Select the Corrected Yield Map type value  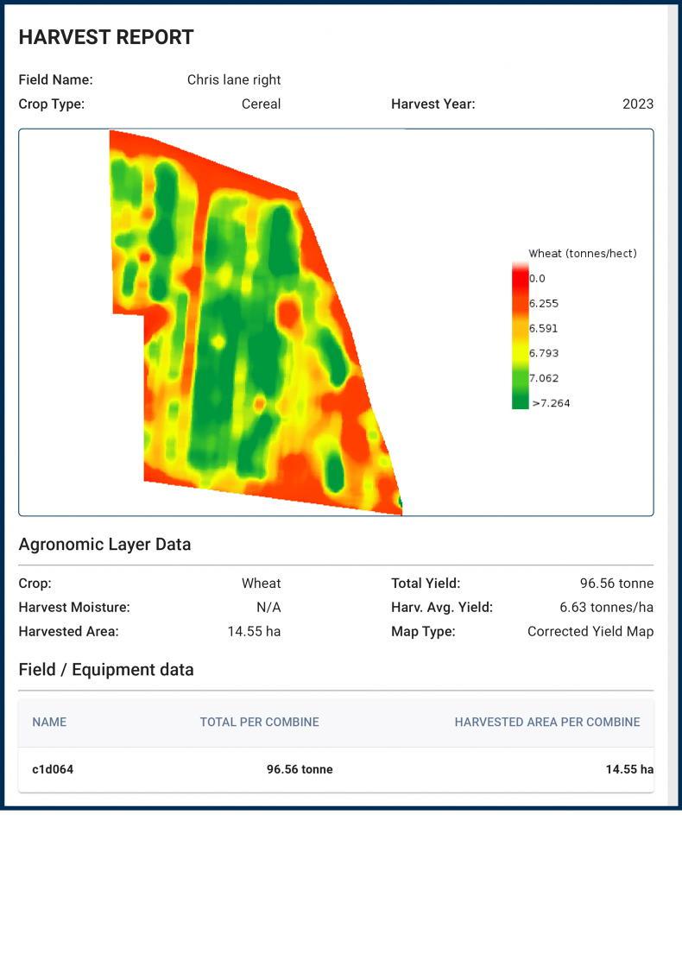tap(590, 632)
